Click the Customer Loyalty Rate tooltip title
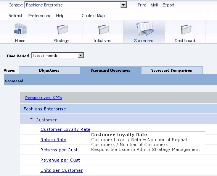This screenshot has height=176, width=217. click(x=119, y=135)
